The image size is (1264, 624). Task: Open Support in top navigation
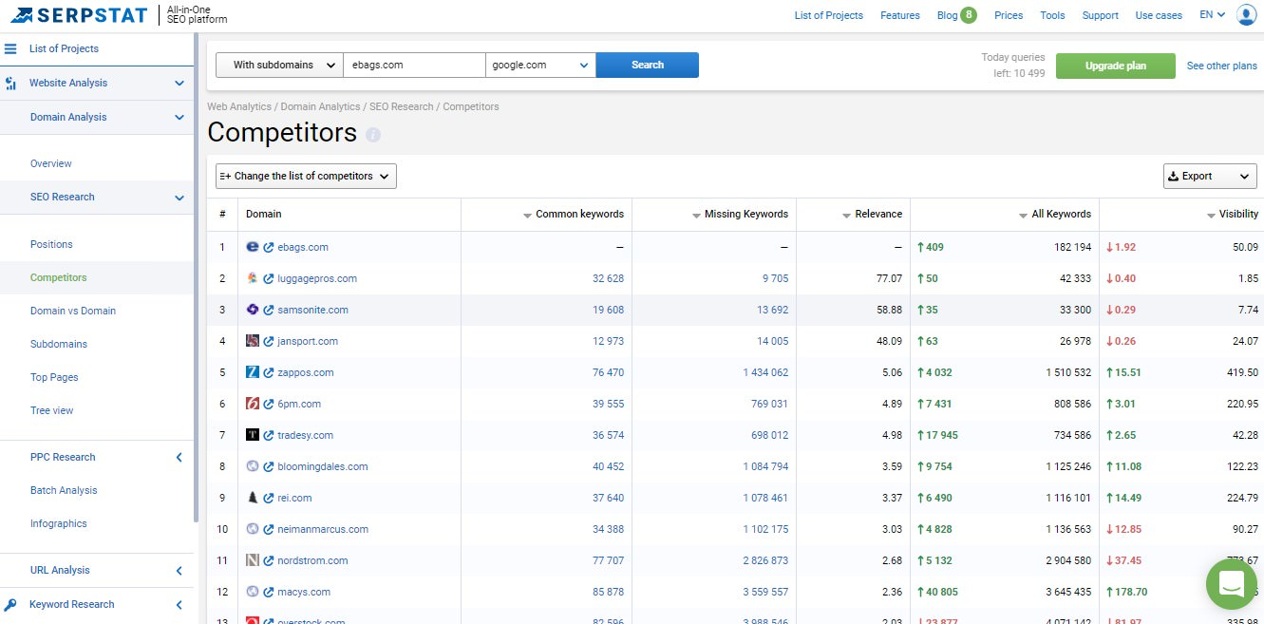[x=1101, y=15]
